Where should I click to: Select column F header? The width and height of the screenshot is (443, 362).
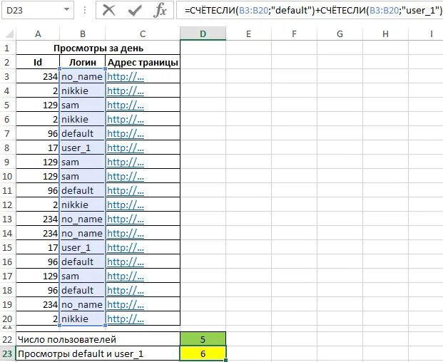pos(294,34)
